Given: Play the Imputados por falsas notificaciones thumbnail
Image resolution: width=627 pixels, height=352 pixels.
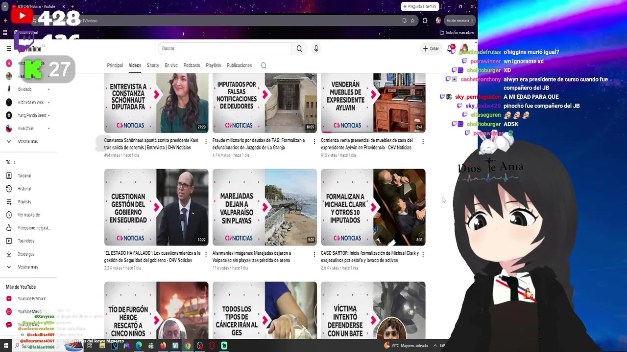Looking at the screenshot, I should tap(265, 103).
